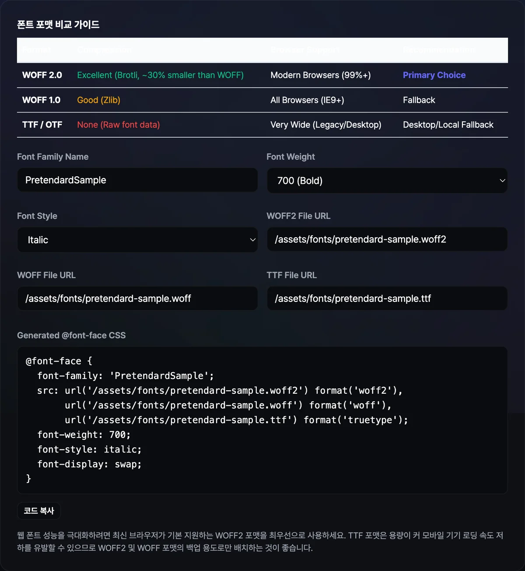The height and width of the screenshot is (571, 525).
Task: Open the Font Style dropdown showing Italic
Action: coord(137,240)
